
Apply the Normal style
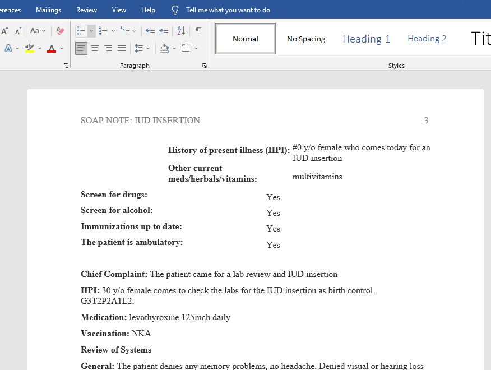[x=245, y=39]
